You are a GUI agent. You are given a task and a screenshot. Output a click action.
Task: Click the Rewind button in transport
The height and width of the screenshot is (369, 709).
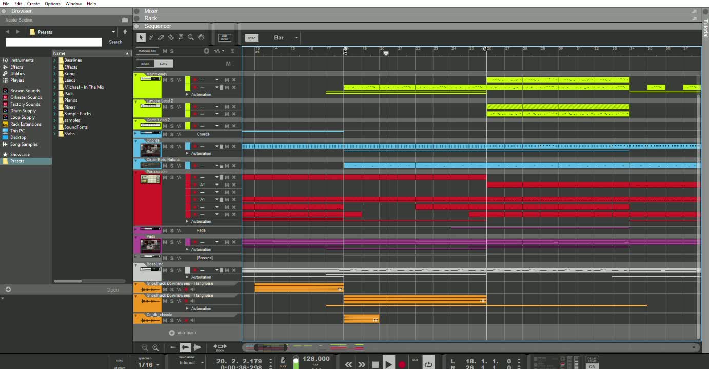348,364
